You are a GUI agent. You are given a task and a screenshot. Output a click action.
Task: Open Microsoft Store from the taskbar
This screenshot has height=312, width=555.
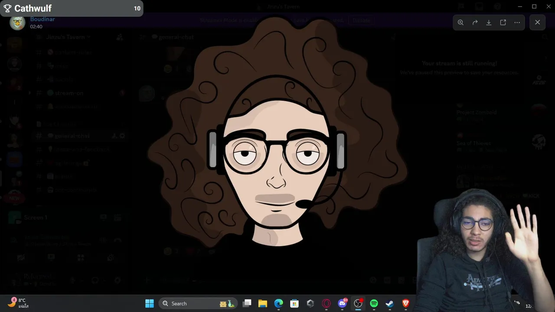click(294, 303)
